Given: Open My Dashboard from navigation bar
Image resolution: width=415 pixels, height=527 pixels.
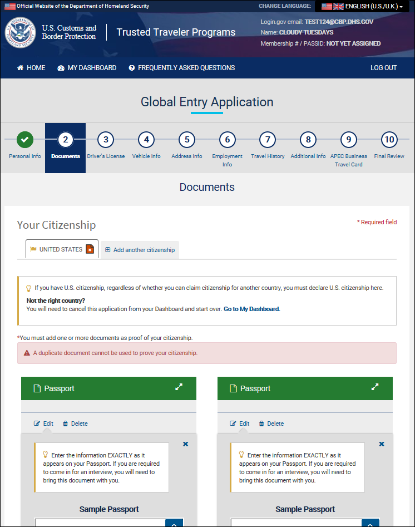Looking at the screenshot, I should (x=87, y=68).
